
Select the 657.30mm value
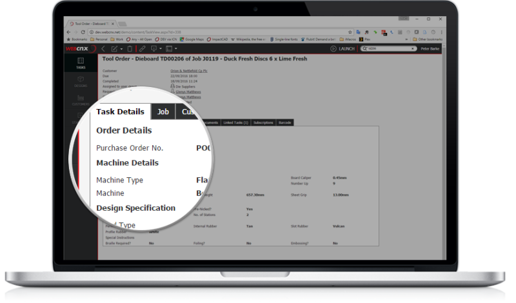[255, 195]
